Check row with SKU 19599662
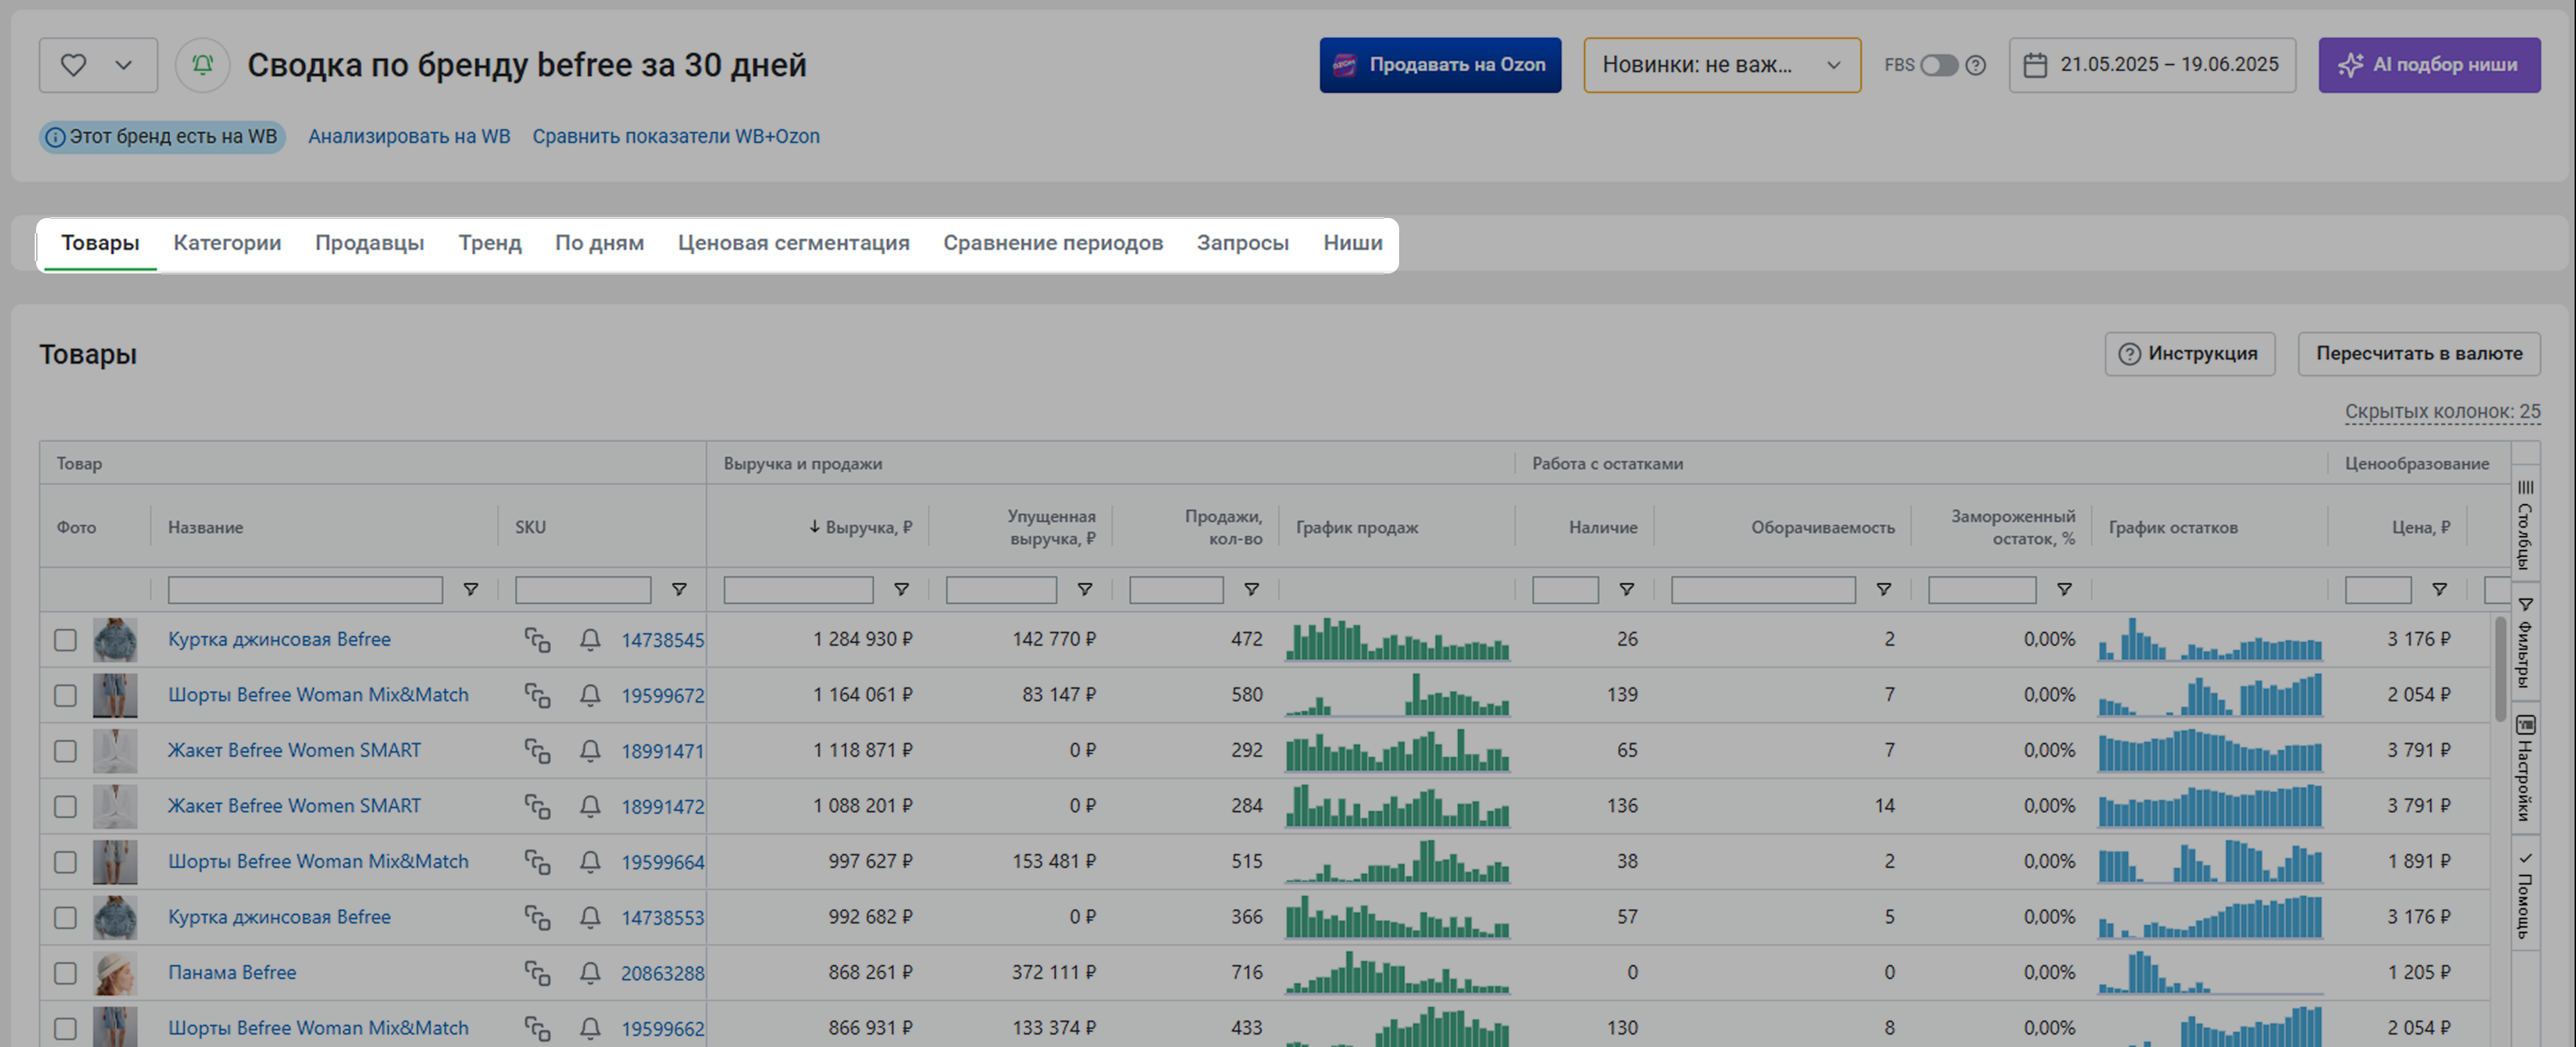The height and width of the screenshot is (1047, 2576). pyautogui.click(x=65, y=1028)
